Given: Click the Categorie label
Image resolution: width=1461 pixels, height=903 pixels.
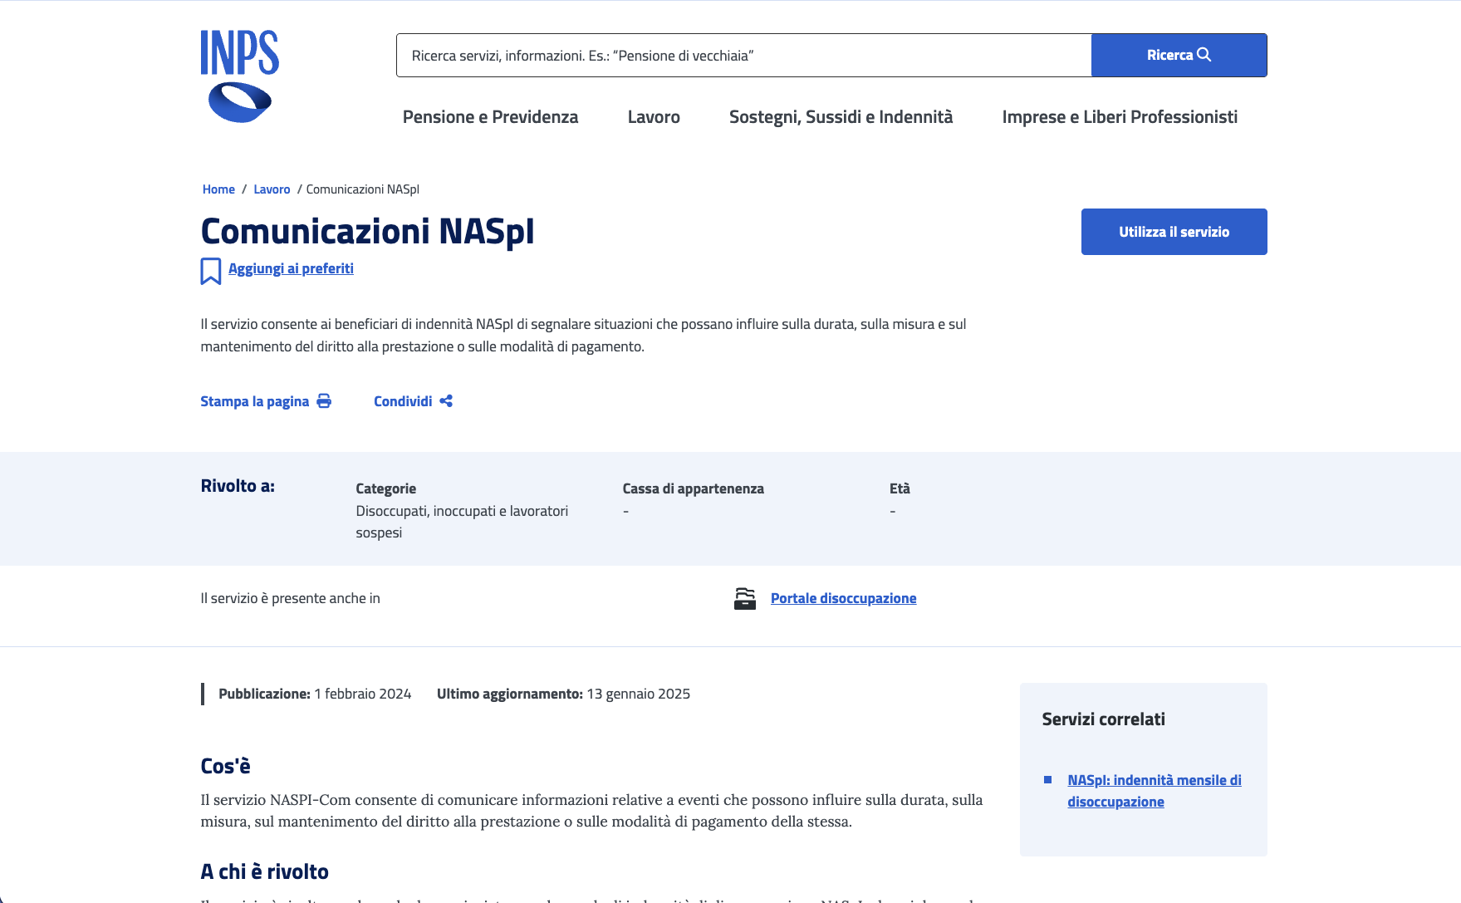Looking at the screenshot, I should click(x=385, y=488).
